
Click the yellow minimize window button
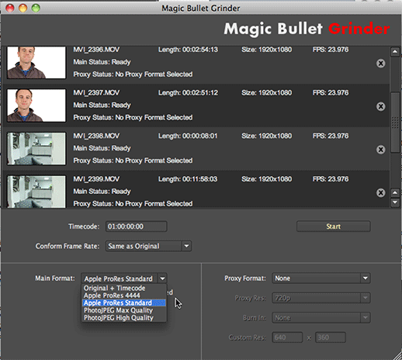23,8
